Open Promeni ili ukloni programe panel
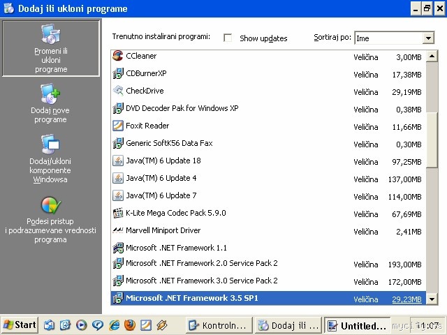447x335 pixels. coord(51,48)
